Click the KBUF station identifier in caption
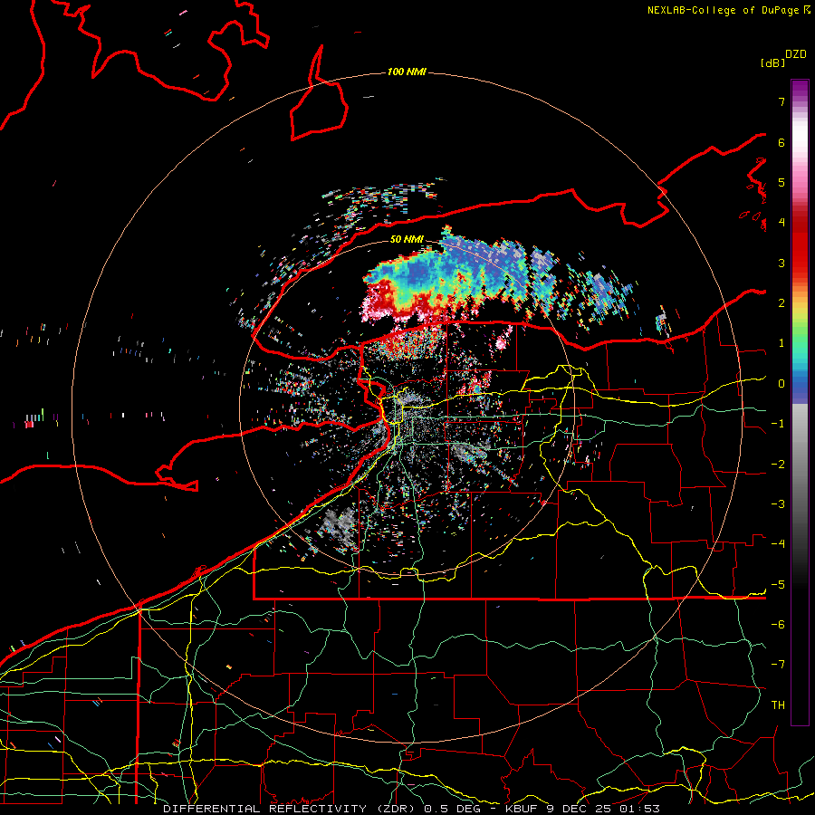 coord(523,809)
